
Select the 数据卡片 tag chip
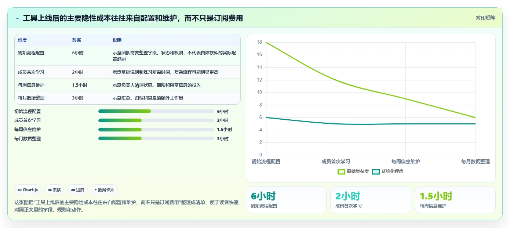[104, 190]
